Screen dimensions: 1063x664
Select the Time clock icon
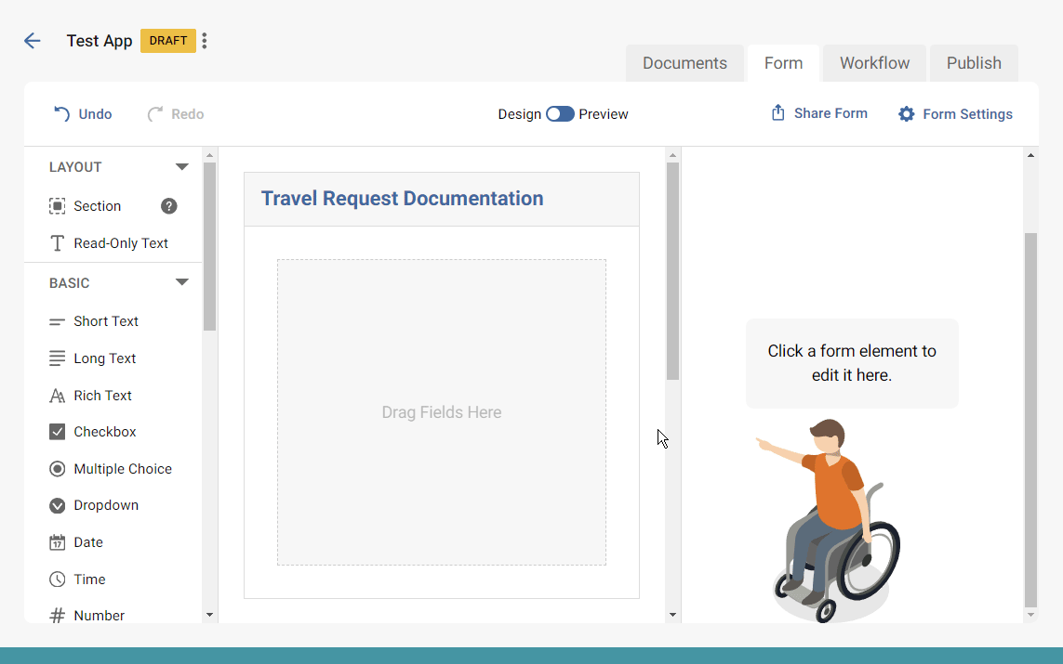click(58, 579)
